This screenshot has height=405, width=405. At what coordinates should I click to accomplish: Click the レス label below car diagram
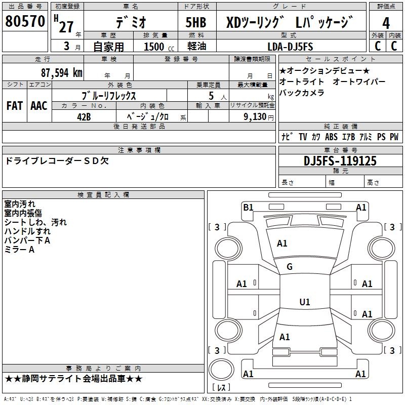pos(221,388)
